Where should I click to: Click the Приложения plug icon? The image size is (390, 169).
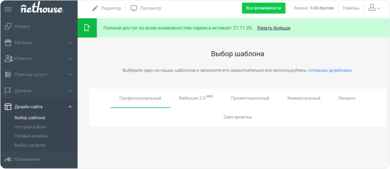point(8,160)
